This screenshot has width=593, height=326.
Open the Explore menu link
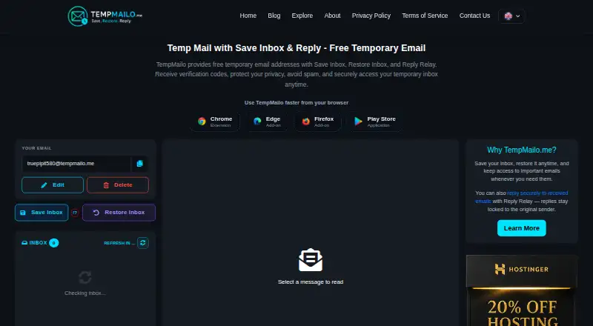pyautogui.click(x=302, y=16)
